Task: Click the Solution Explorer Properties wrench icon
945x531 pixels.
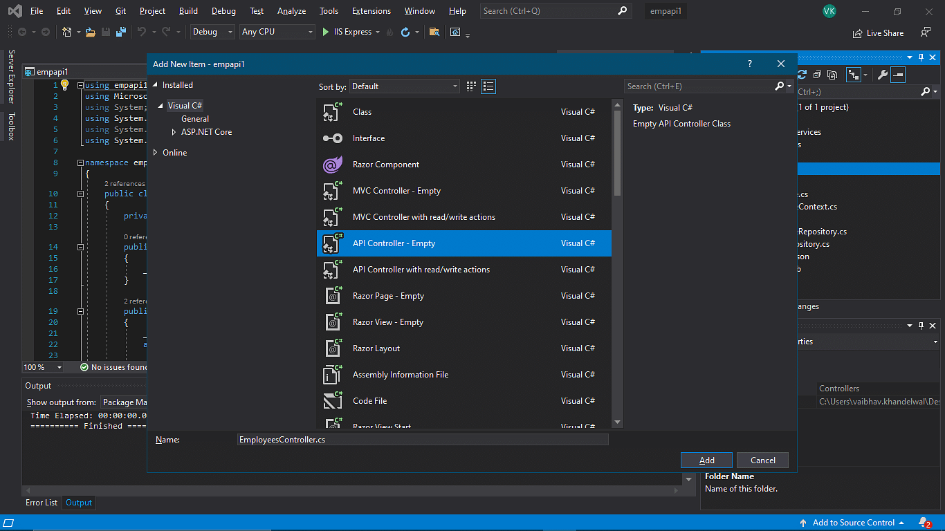Action: 883,74
